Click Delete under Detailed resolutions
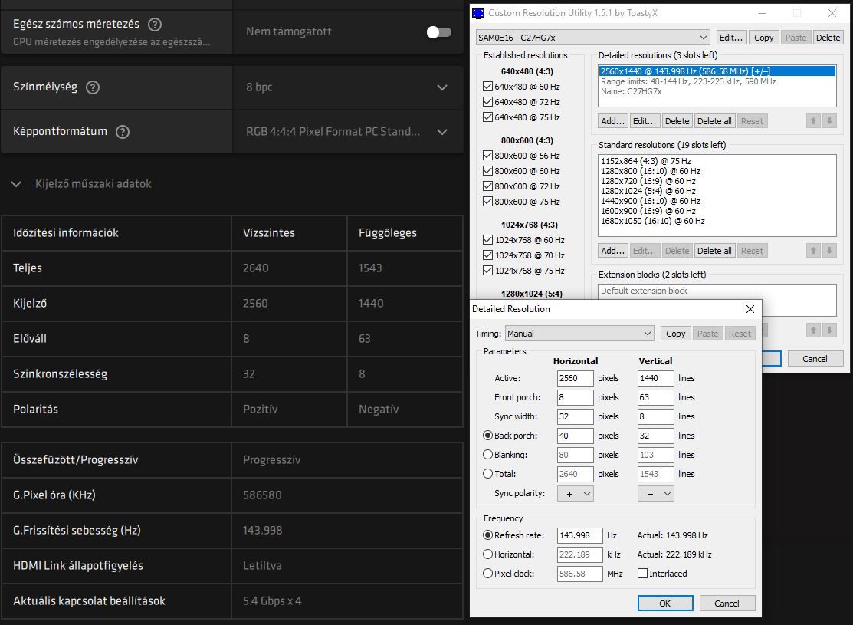Image resolution: width=853 pixels, height=625 pixels. click(x=677, y=121)
